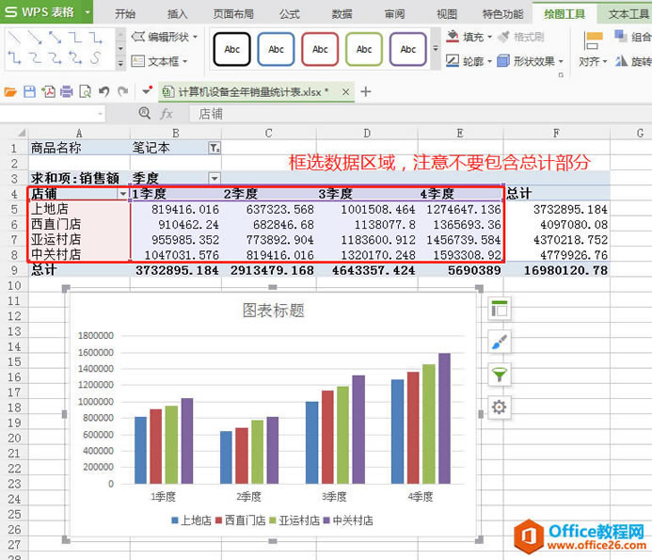This screenshot has height=560, width=652.
Task: Click the Print icon
Action: 67,92
